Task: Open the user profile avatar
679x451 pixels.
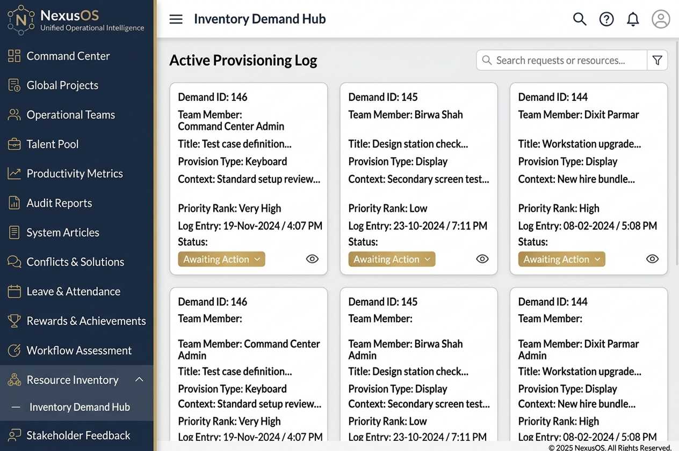Action: [661, 19]
